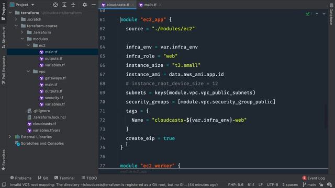Click tool windows quick access icon bottom-left
Screen dimensions: 335x188
(4, 184)
